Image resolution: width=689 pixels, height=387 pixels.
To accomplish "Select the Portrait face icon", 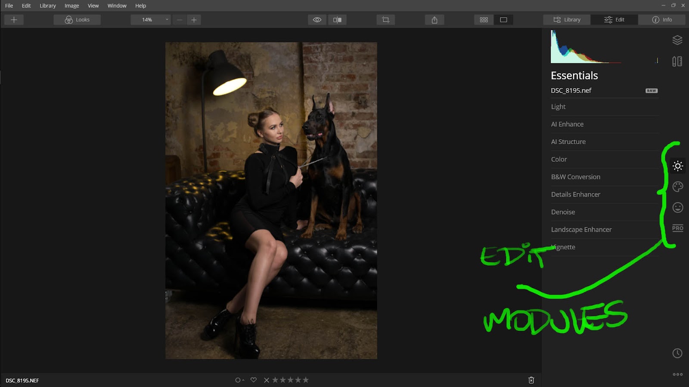I will 678,207.
